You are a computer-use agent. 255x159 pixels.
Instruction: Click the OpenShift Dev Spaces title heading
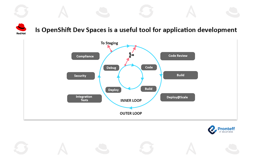pos(136,30)
